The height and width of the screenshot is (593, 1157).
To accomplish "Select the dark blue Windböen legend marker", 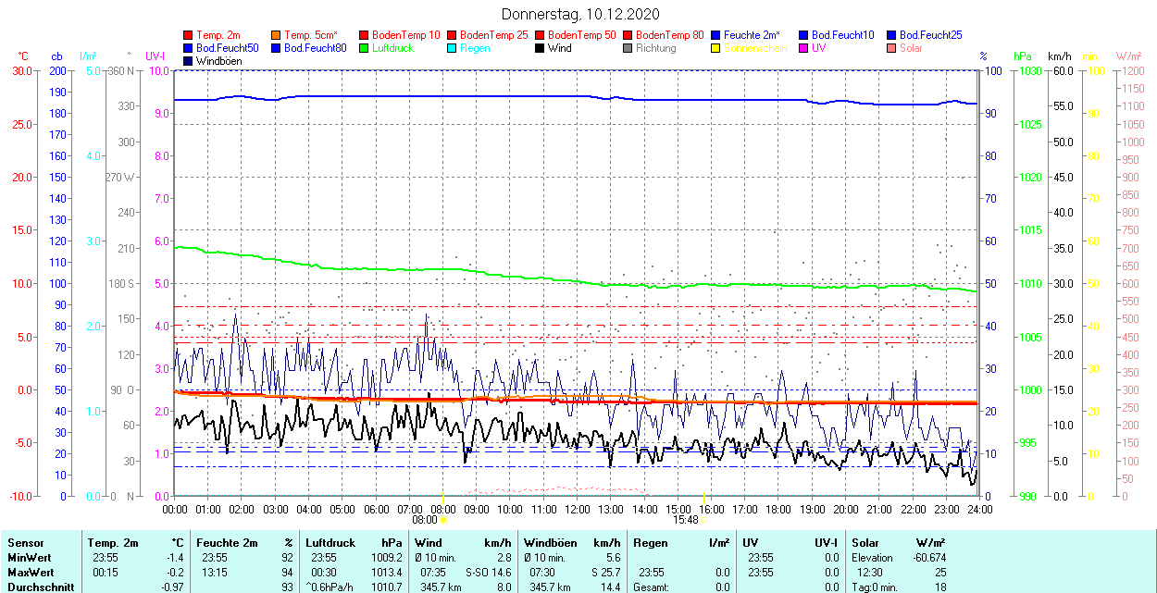I will [189, 61].
